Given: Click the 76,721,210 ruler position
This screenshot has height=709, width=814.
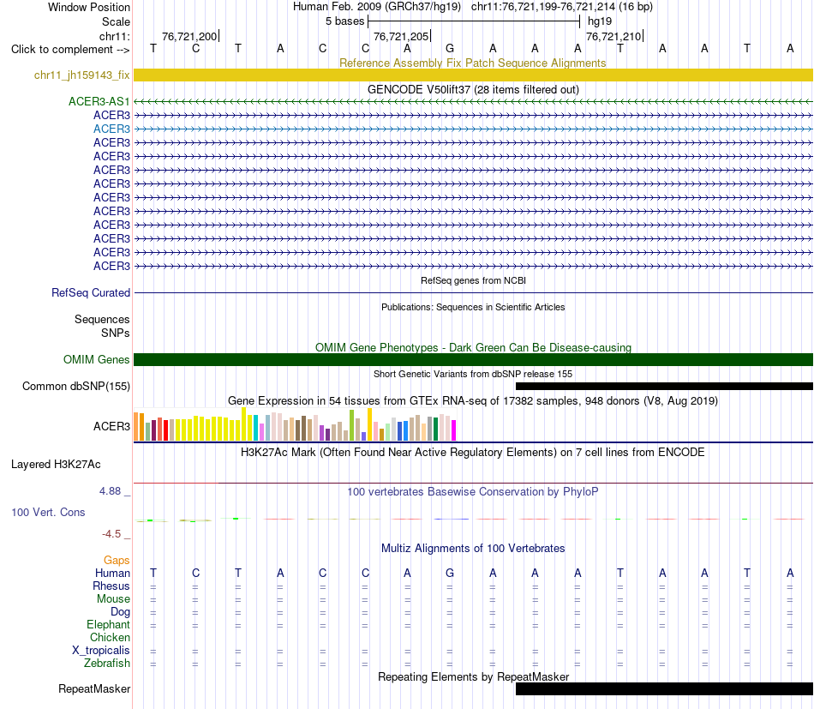Looking at the screenshot, I should pyautogui.click(x=613, y=36).
